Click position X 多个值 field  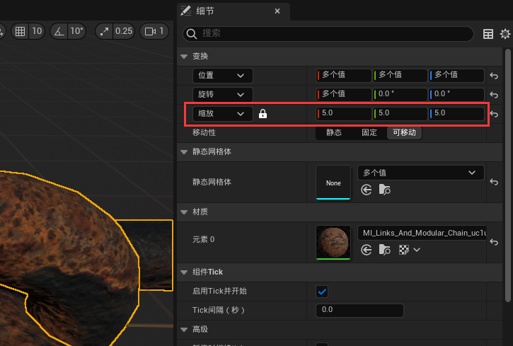343,75
